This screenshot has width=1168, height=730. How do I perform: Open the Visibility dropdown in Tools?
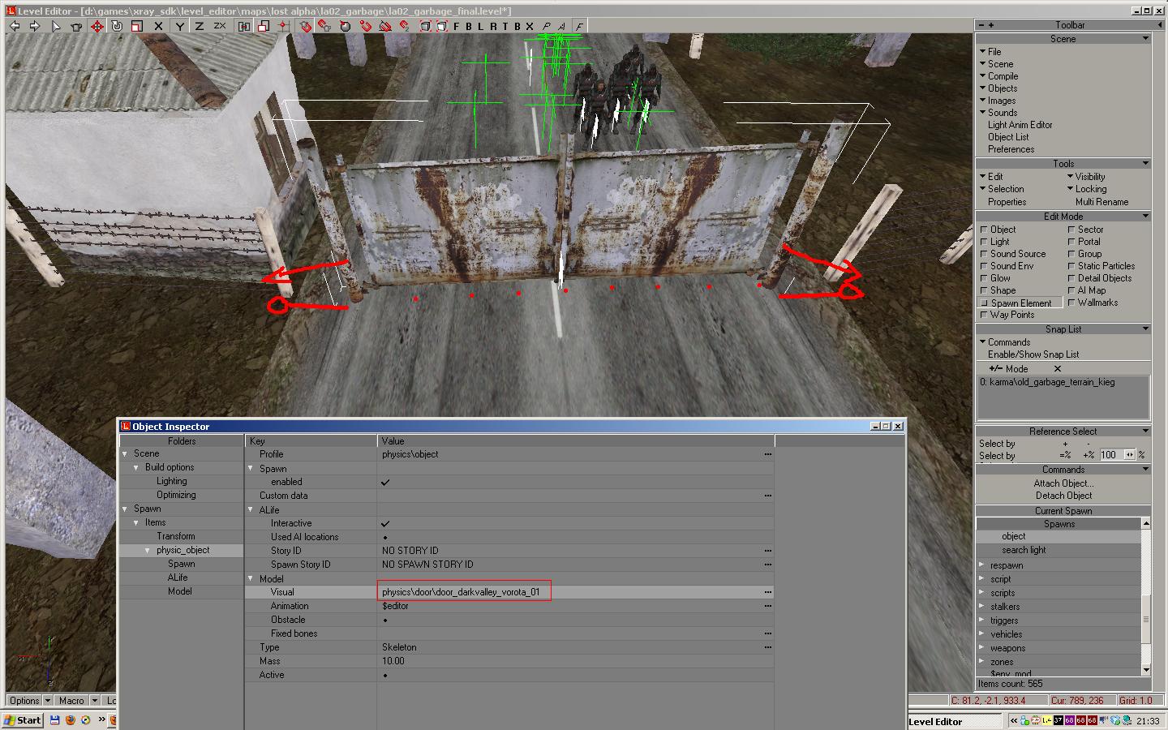click(1085, 177)
